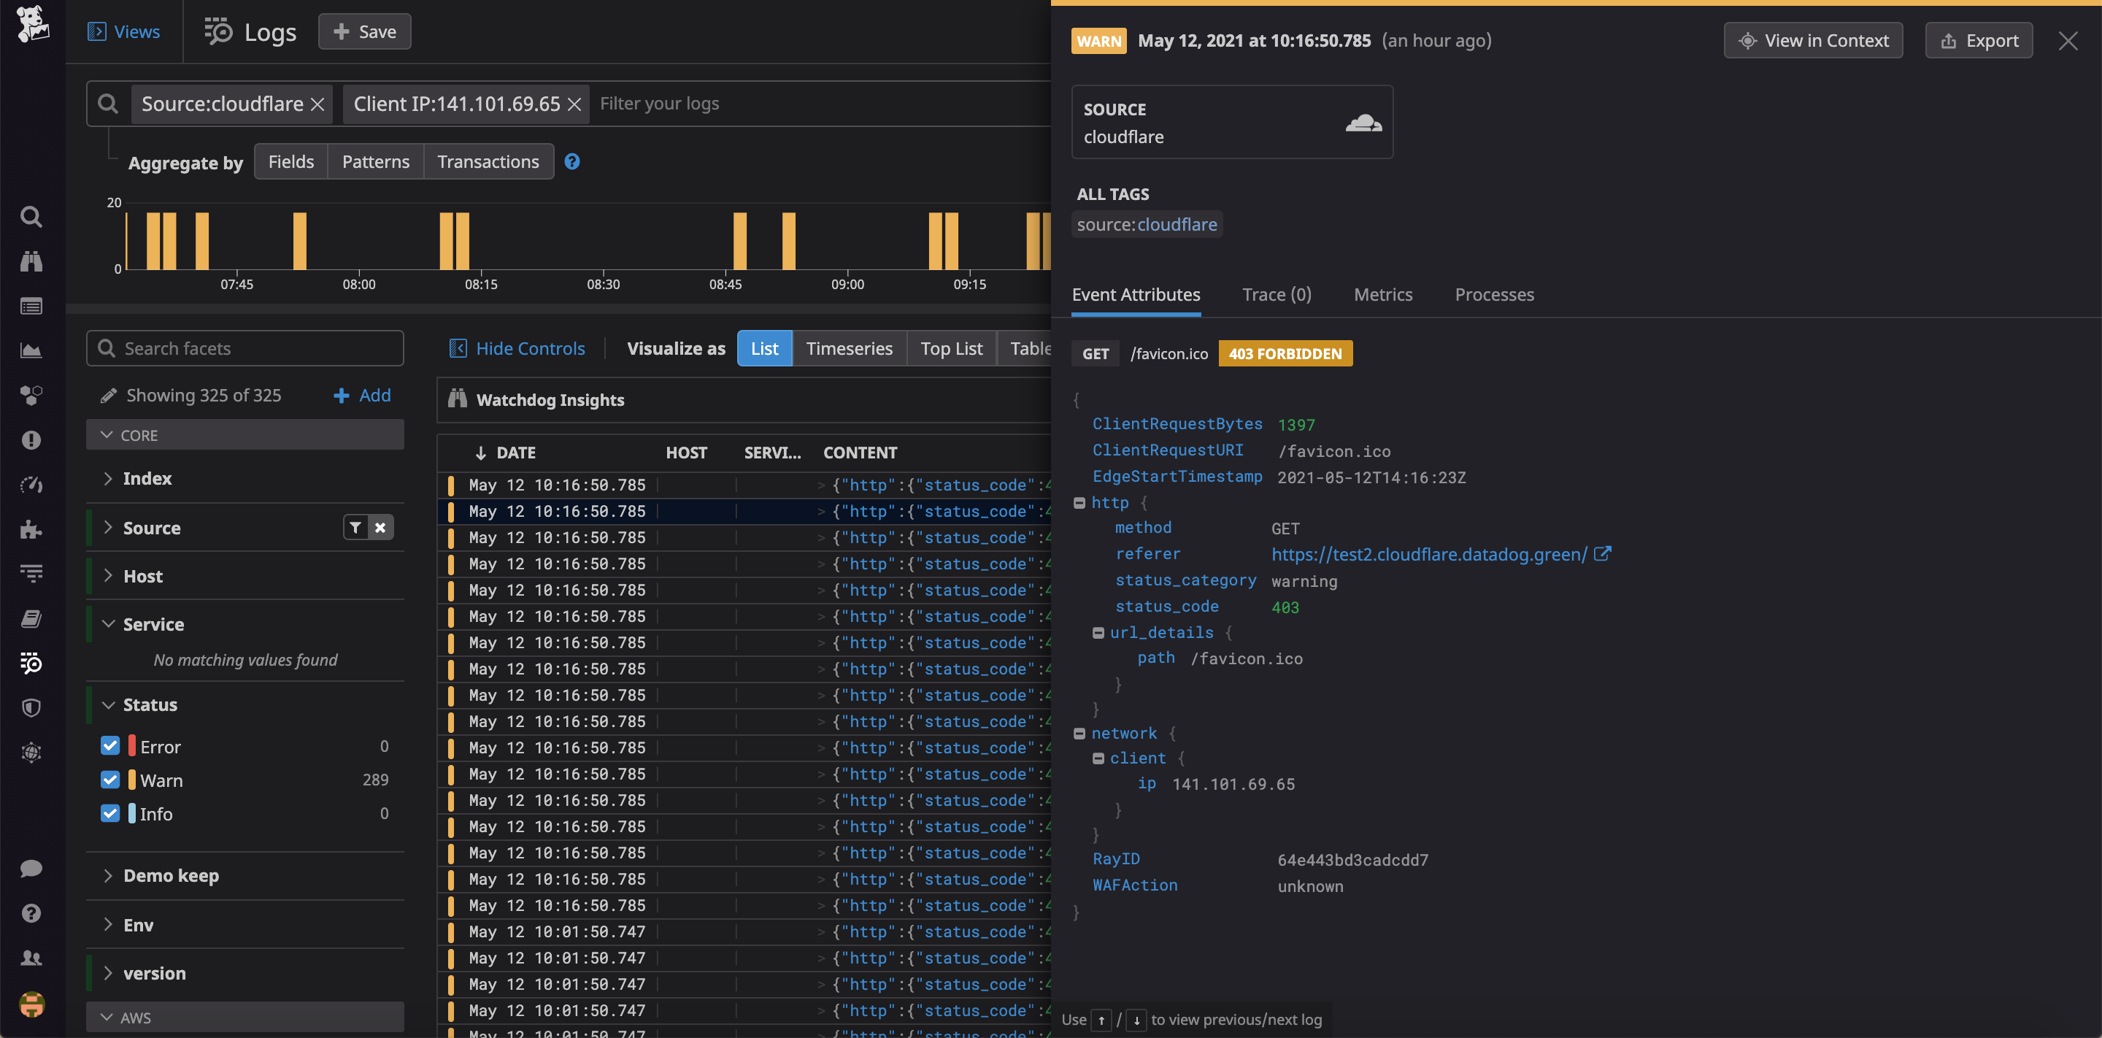Click the View in Context button
The image size is (2102, 1038).
(1813, 39)
